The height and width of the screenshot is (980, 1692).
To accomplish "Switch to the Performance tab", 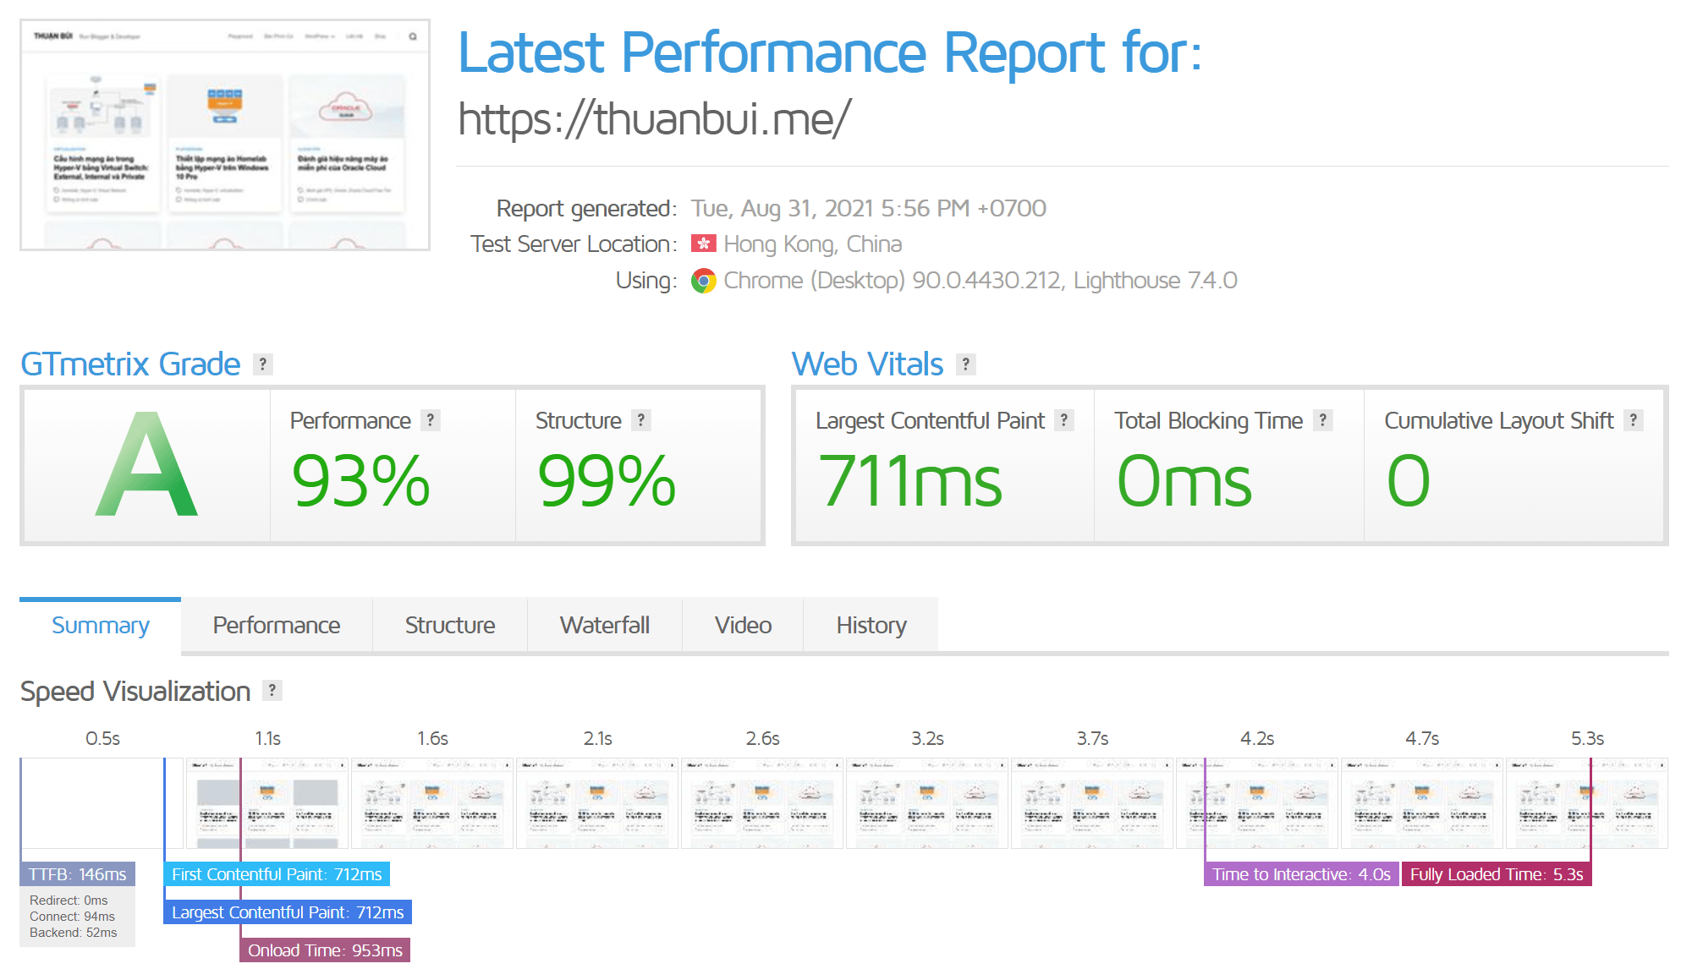I will coord(277,626).
